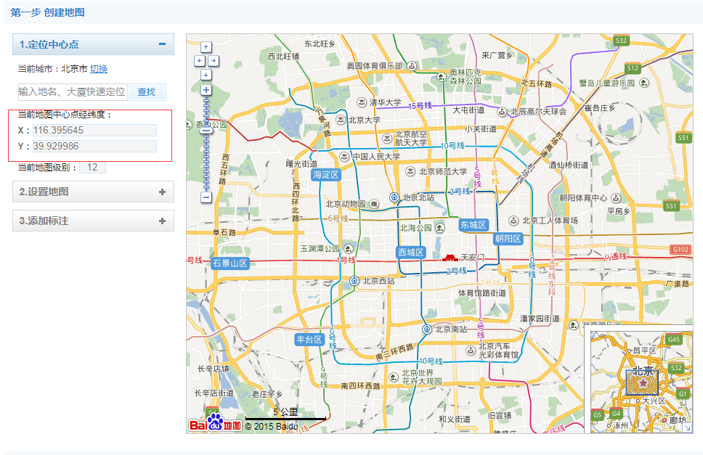Pan the map upward with arrow
The width and height of the screenshot is (703, 455).
[x=206, y=47]
